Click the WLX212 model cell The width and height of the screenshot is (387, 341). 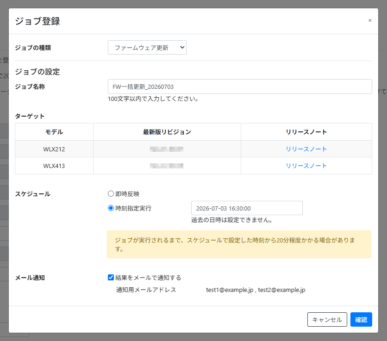coord(54,149)
